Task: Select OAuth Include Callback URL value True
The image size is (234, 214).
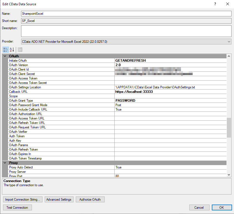Action: [x=170, y=110]
